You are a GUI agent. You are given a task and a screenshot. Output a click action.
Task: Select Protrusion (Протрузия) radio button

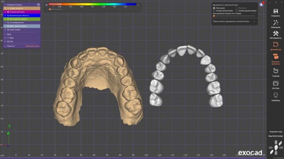click(214, 8)
